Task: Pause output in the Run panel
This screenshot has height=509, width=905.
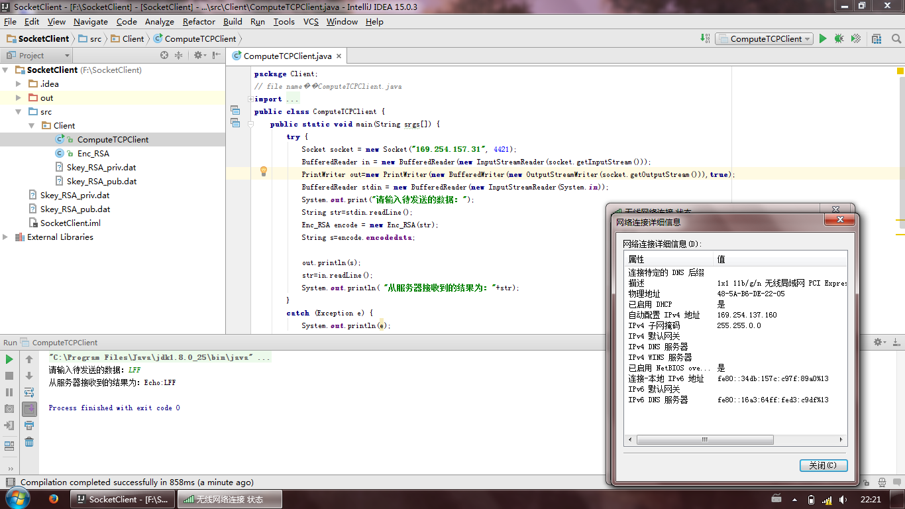Action: pyautogui.click(x=9, y=392)
